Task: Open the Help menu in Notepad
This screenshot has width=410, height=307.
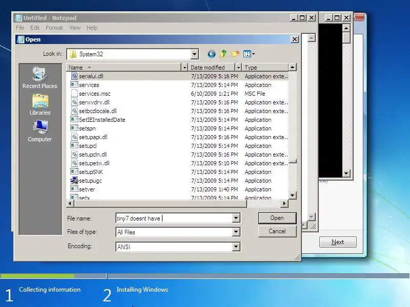Action: tap(92, 28)
